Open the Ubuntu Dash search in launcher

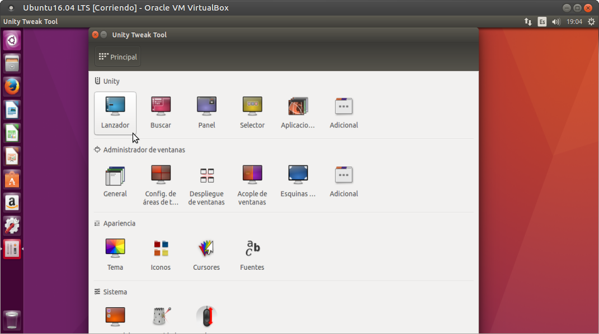tap(12, 40)
